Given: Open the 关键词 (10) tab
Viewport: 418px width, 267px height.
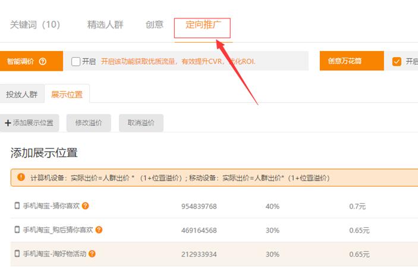Looking at the screenshot, I should pyautogui.click(x=35, y=24).
